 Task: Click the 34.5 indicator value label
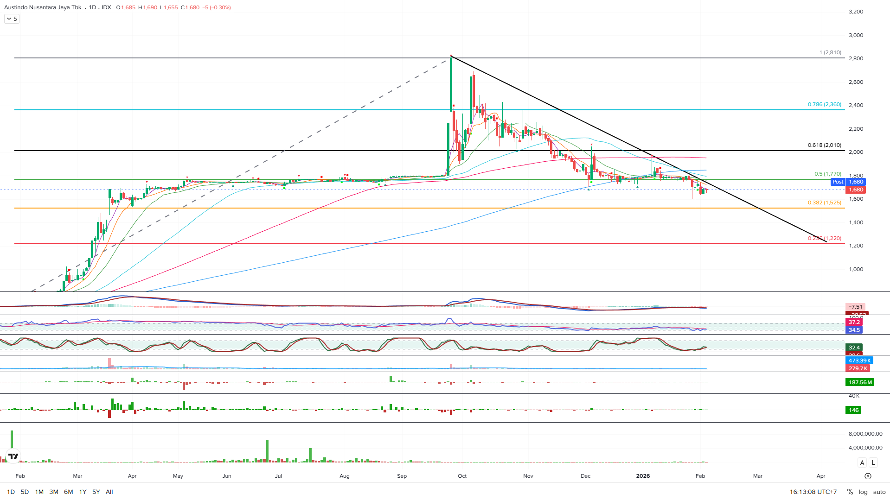[x=854, y=330]
